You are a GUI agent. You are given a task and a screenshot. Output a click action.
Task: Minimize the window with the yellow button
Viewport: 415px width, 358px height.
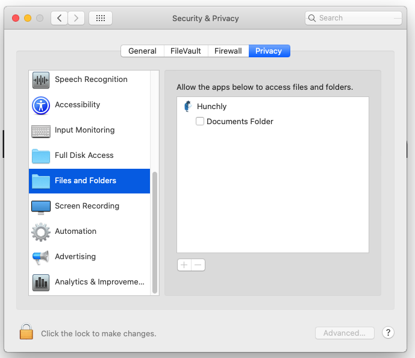tap(28, 18)
